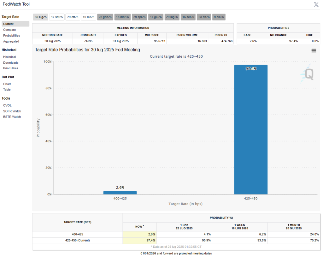Click the ZQN5 contract cell
The image size is (323, 255).
pos(88,41)
